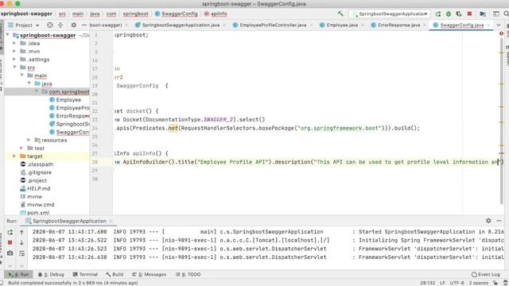This screenshot has width=509, height=286.
Task: Open the Event Log
Action: pos(486,274)
